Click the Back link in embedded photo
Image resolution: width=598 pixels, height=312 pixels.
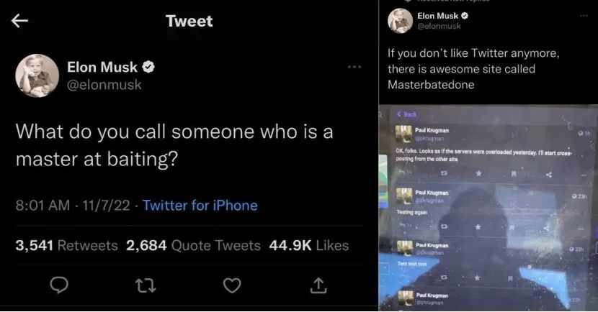tap(406, 114)
